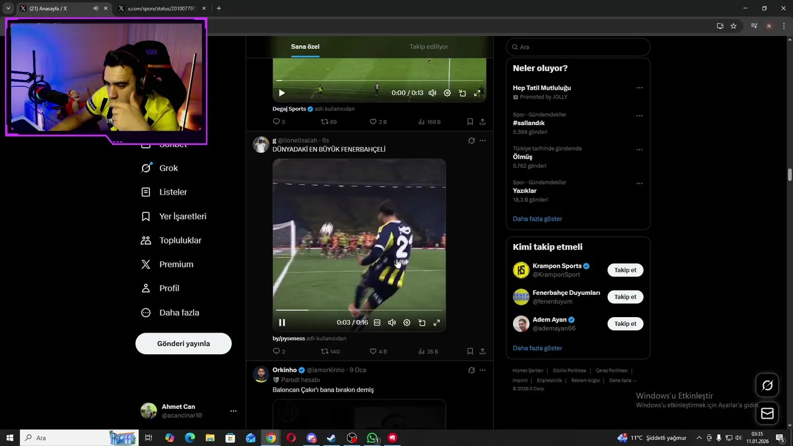View analytics showing 35 B views
Screen dimensions: 793x446
(428, 351)
